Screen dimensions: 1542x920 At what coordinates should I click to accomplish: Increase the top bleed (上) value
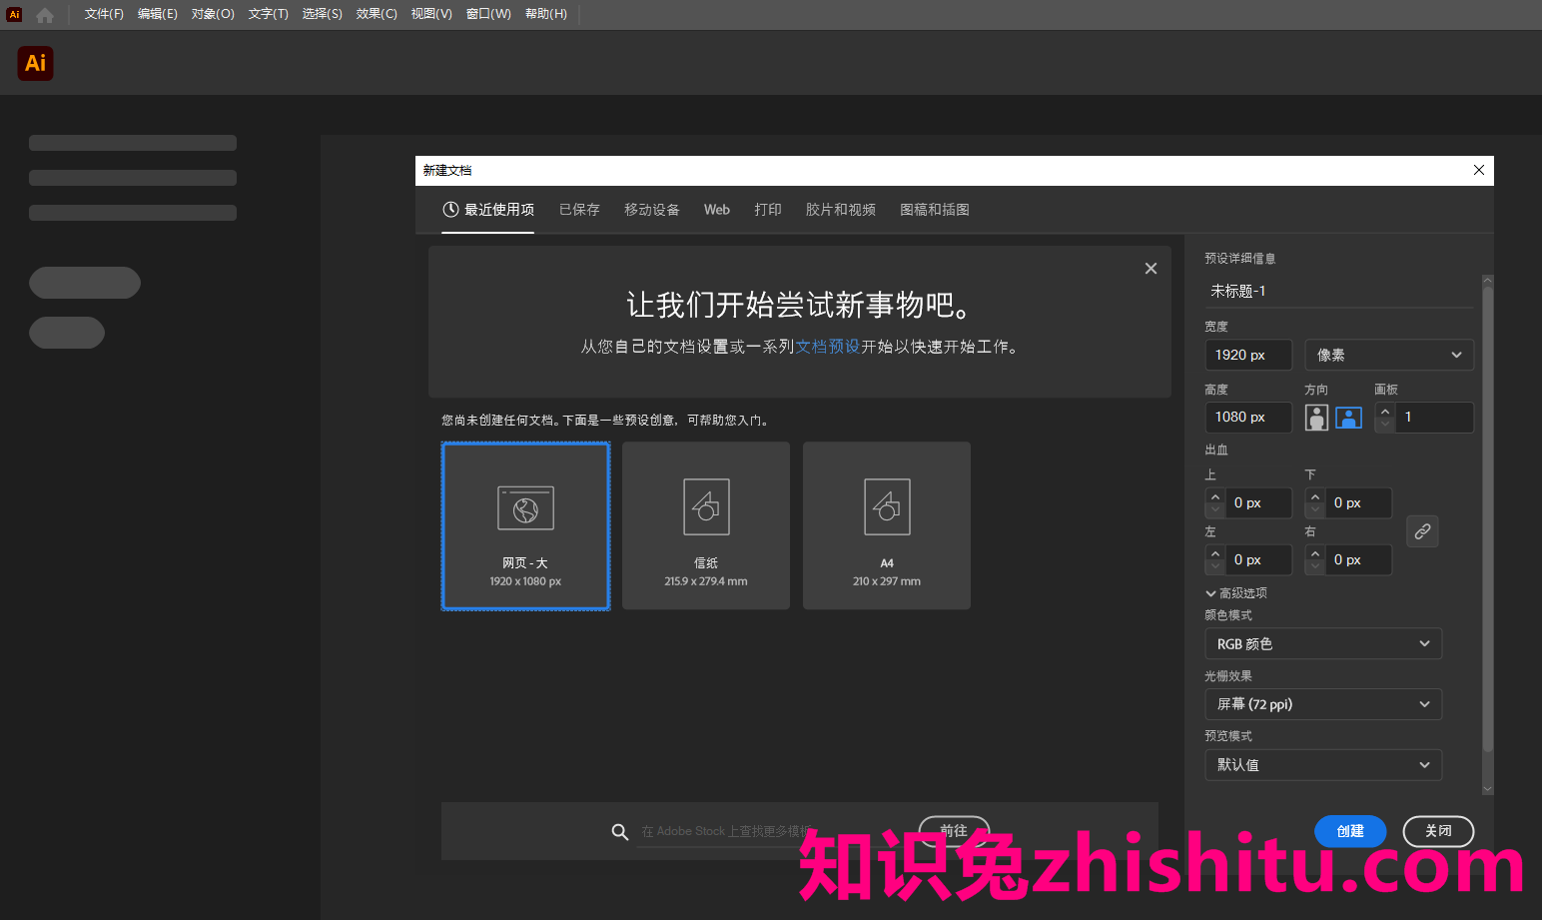pyautogui.click(x=1214, y=496)
